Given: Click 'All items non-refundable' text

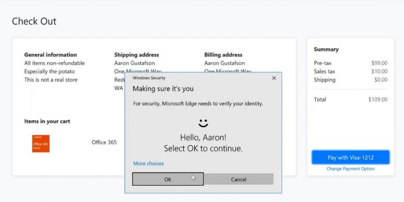Looking at the screenshot, I should (x=54, y=63).
